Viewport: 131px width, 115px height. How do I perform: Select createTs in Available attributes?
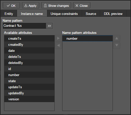(x=29, y=38)
